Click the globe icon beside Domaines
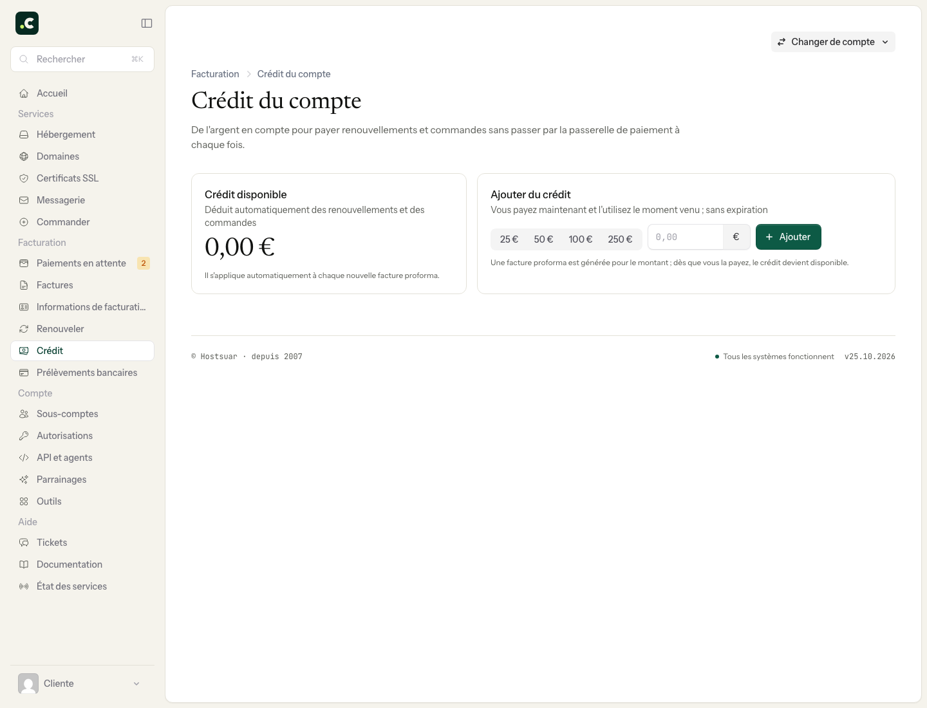927x708 pixels. click(x=24, y=156)
